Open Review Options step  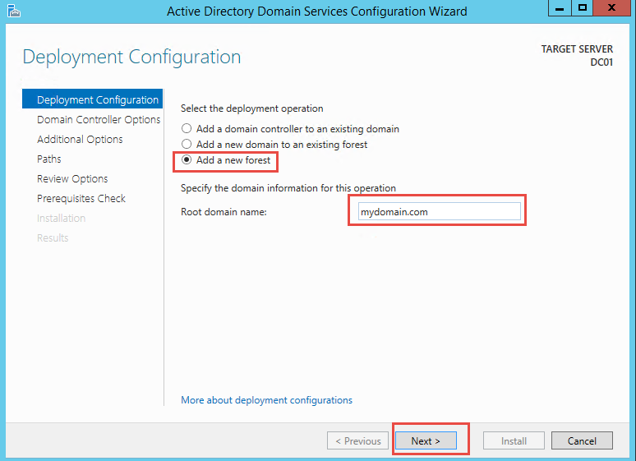click(x=72, y=179)
